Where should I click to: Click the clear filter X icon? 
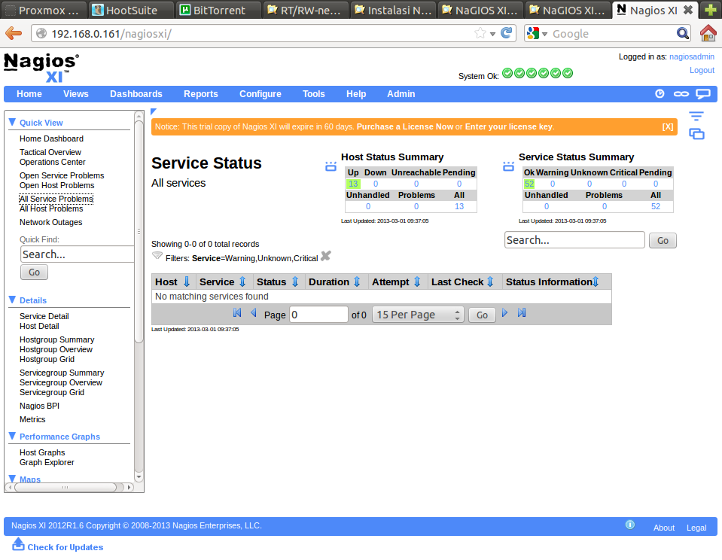coord(325,257)
